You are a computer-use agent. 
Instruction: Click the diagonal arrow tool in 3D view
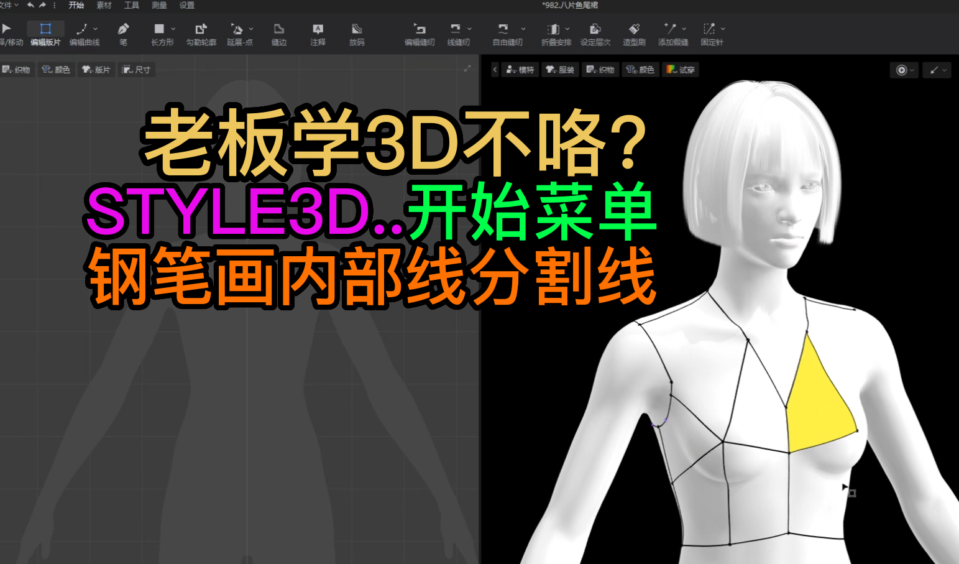click(934, 70)
